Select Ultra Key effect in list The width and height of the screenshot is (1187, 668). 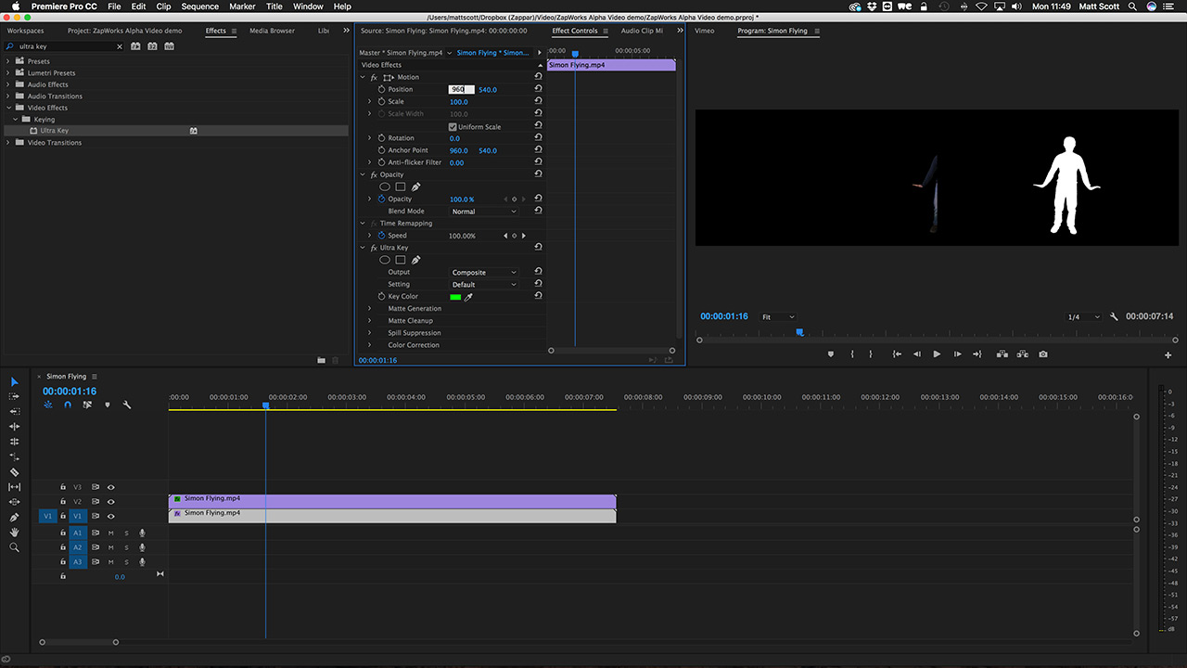pos(54,131)
